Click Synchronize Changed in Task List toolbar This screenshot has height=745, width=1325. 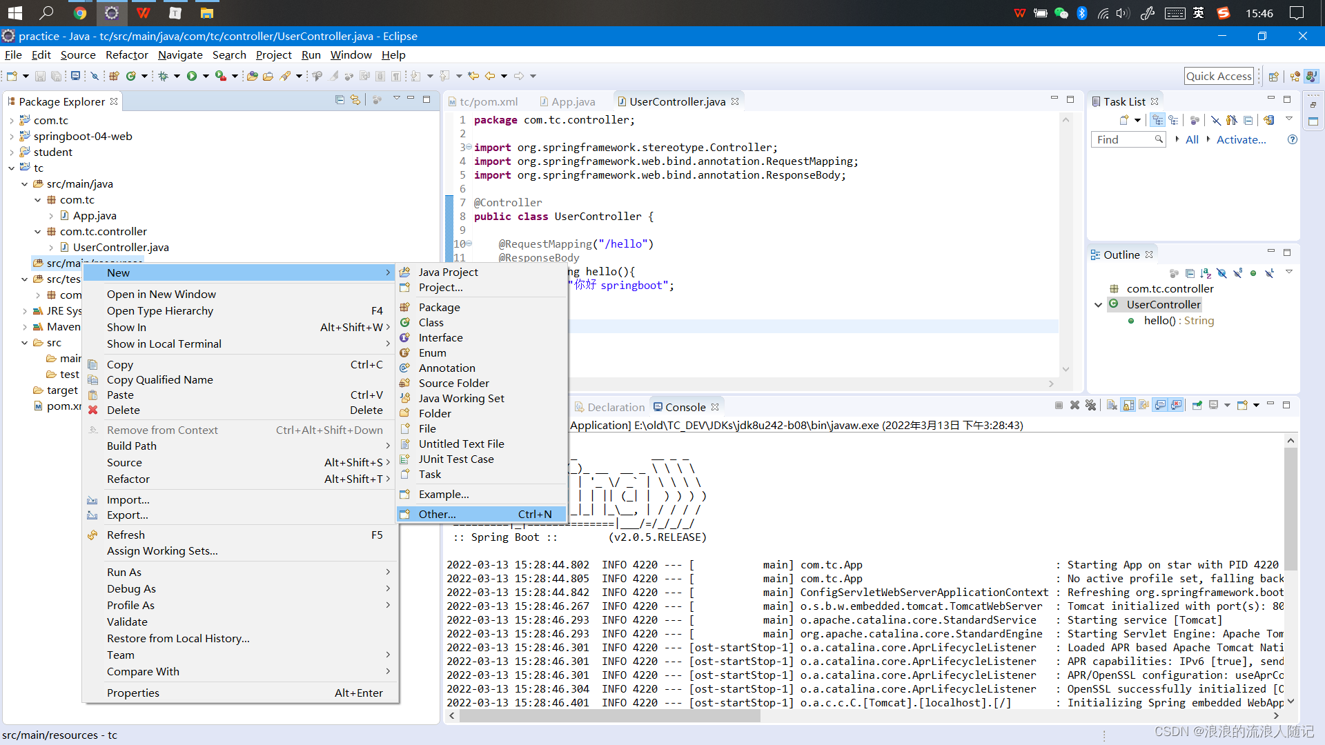tap(1268, 120)
